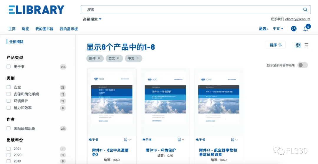Click 附件13 book cover thumbnail

(x=219, y=99)
